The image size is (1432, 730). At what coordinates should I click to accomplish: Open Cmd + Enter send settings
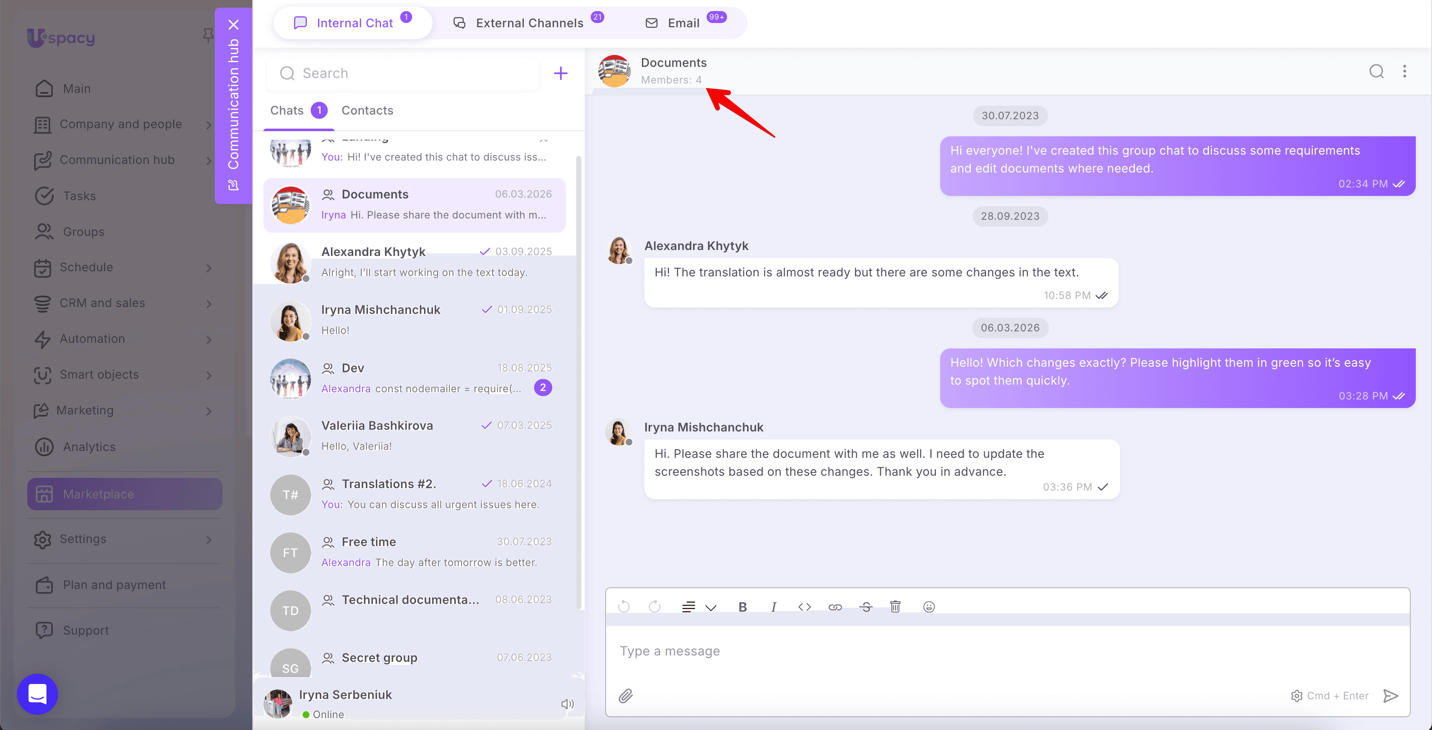(1329, 696)
